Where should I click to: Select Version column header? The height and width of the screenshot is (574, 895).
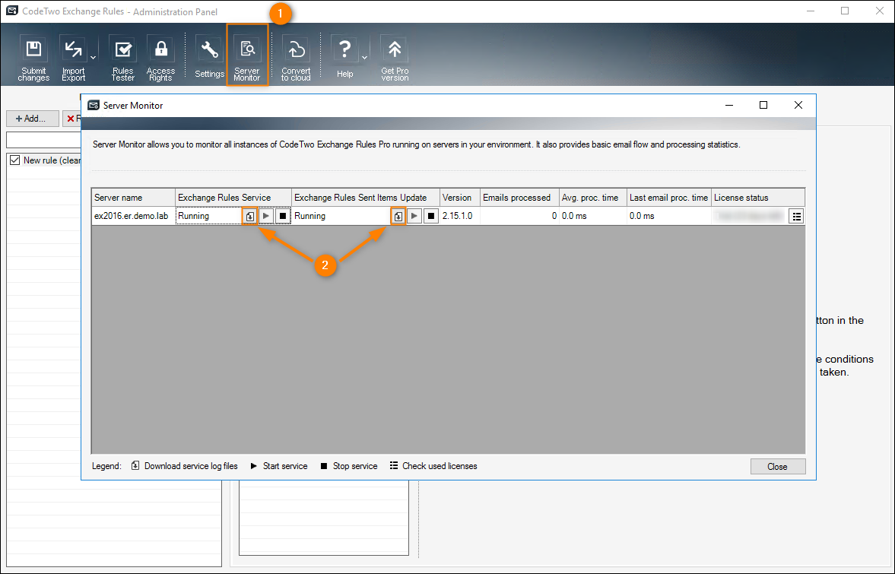[x=459, y=198]
